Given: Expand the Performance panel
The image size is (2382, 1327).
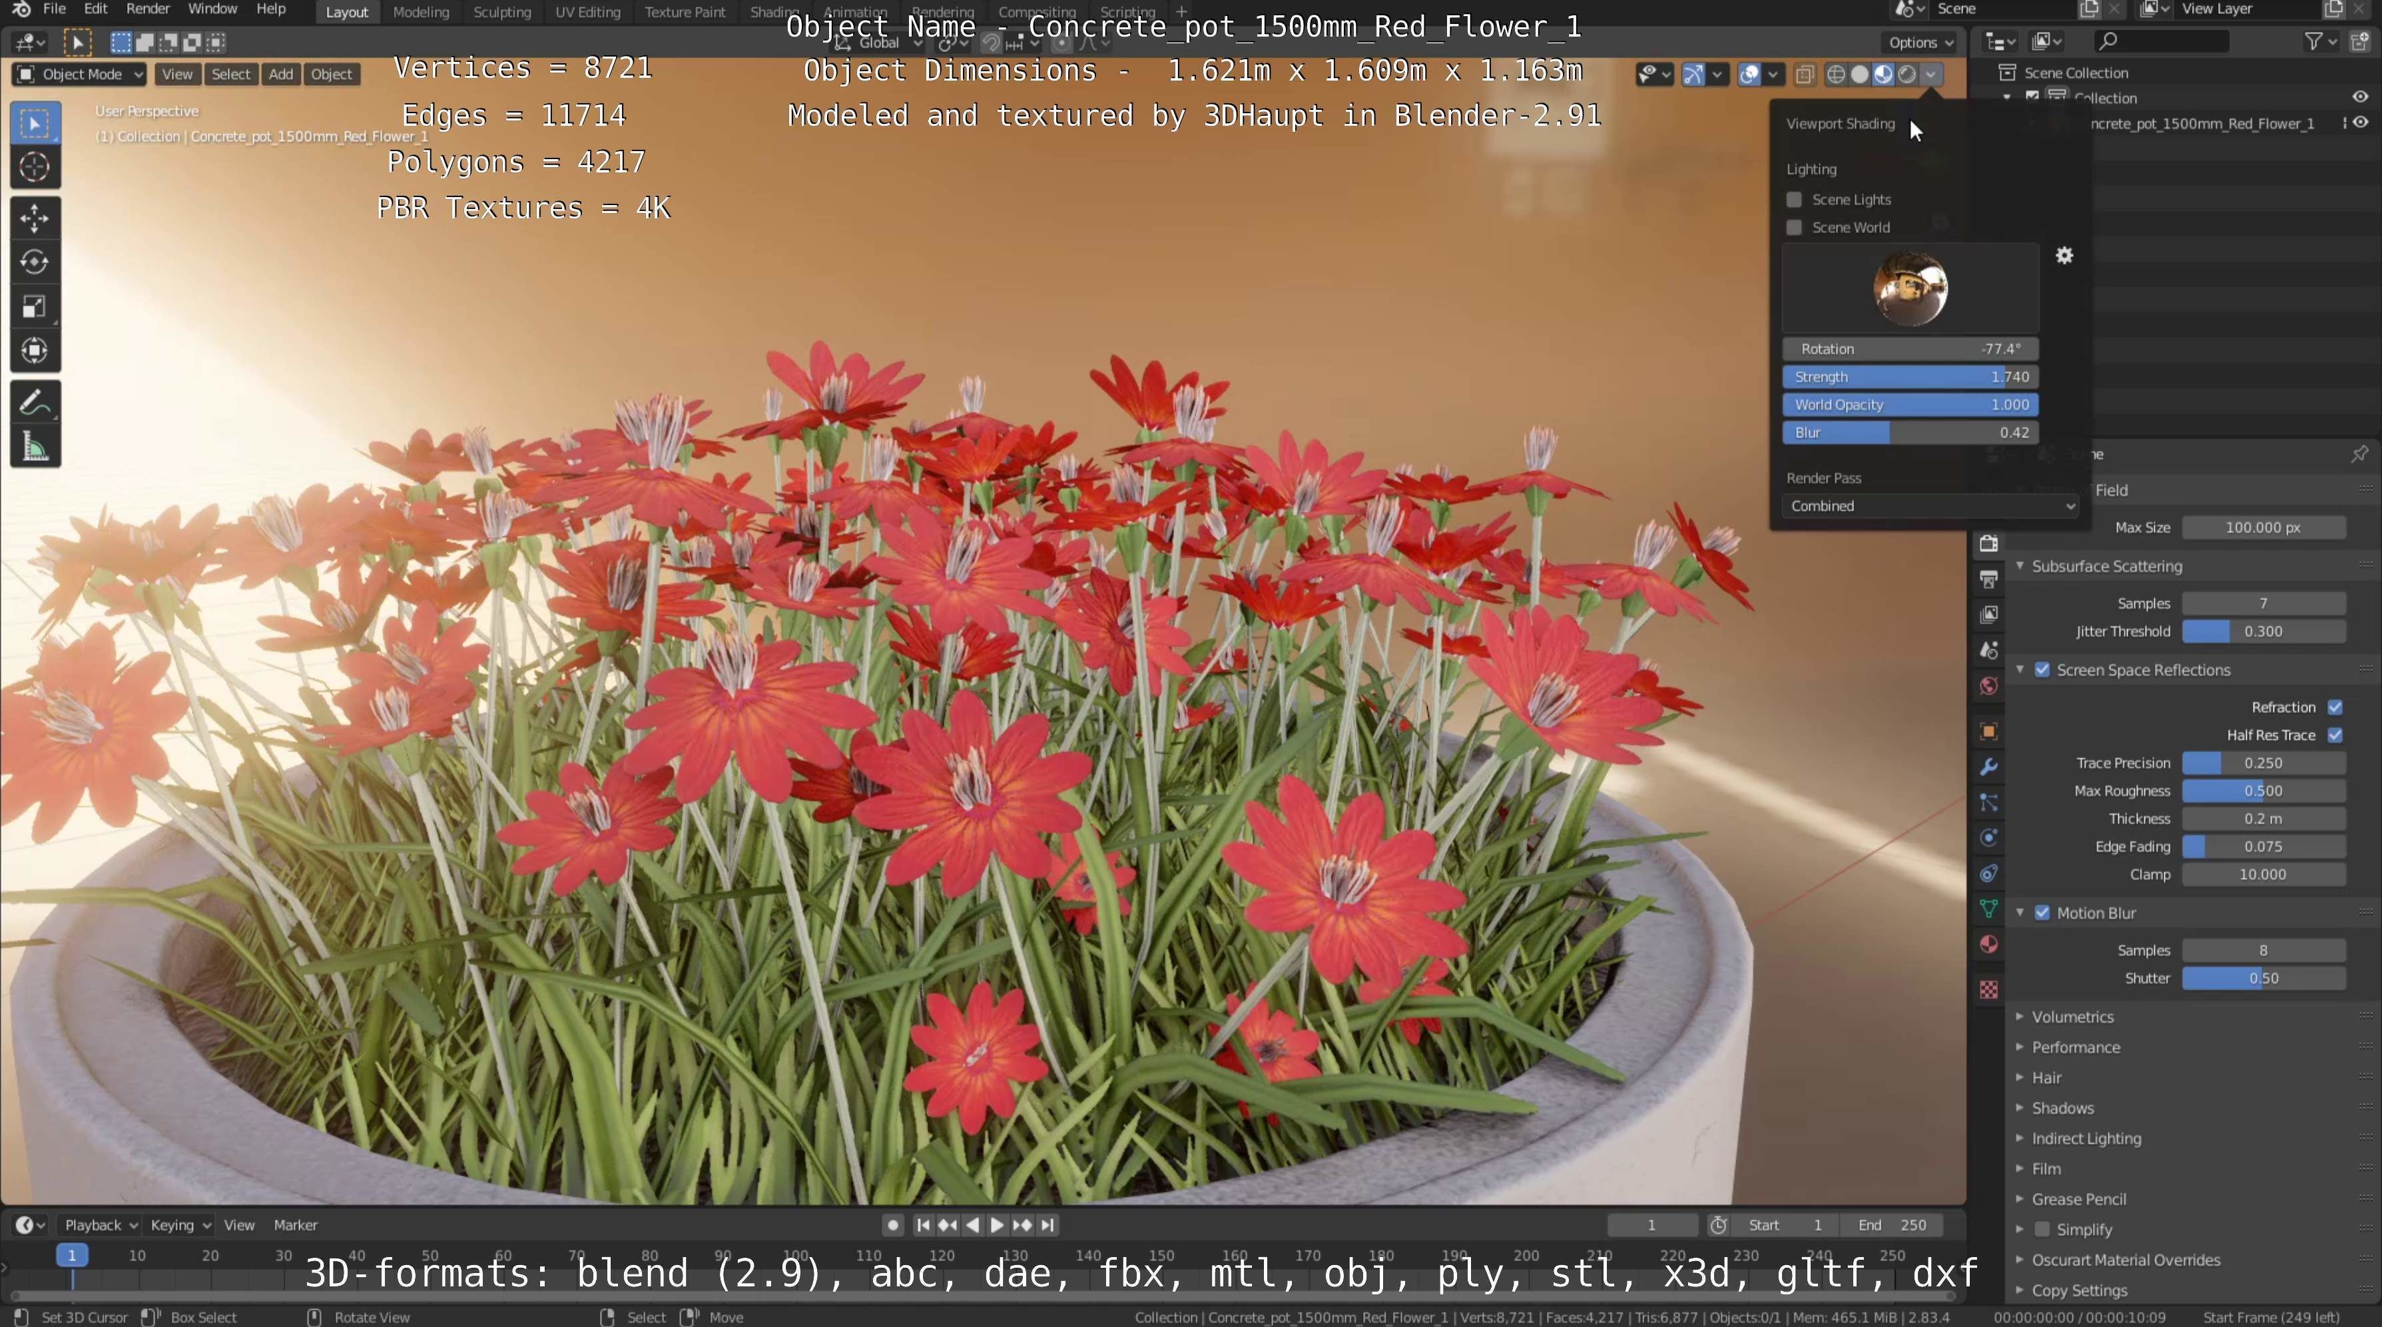Looking at the screenshot, I should tap(2075, 1048).
